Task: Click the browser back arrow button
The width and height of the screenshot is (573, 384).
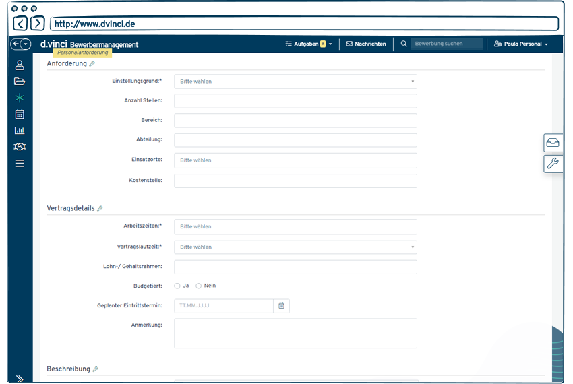Action: 20,24
